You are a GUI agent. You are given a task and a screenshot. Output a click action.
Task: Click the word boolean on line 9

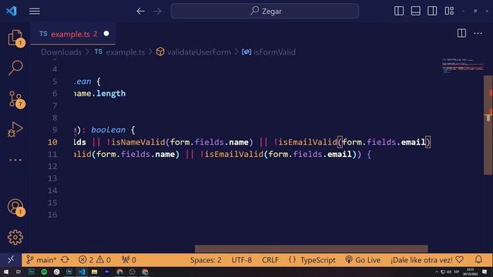click(108, 130)
